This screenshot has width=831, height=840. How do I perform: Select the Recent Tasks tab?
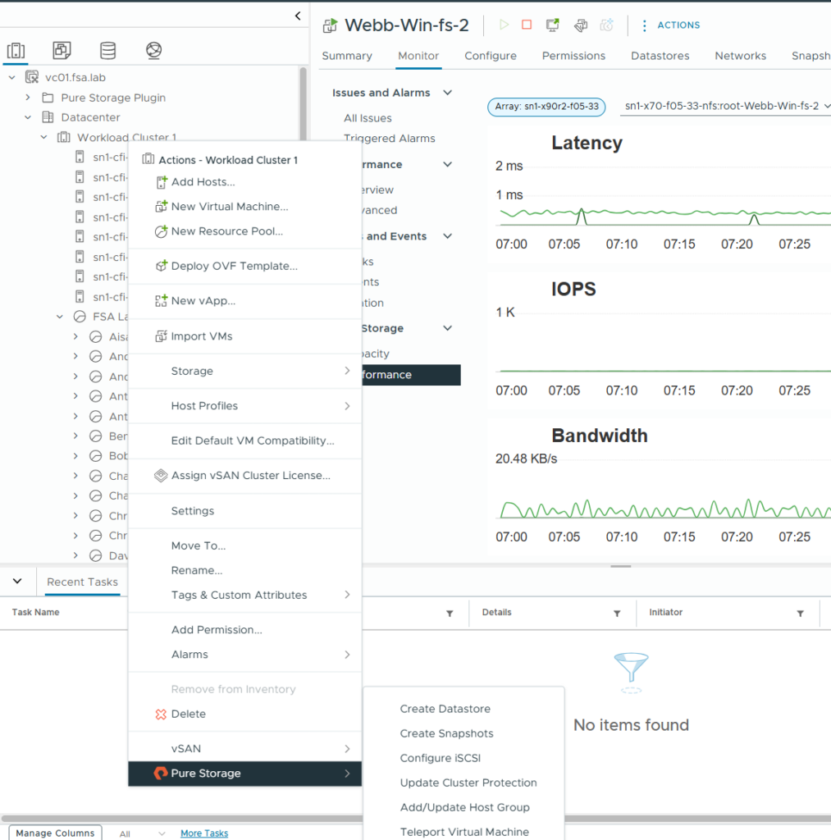pyautogui.click(x=82, y=582)
